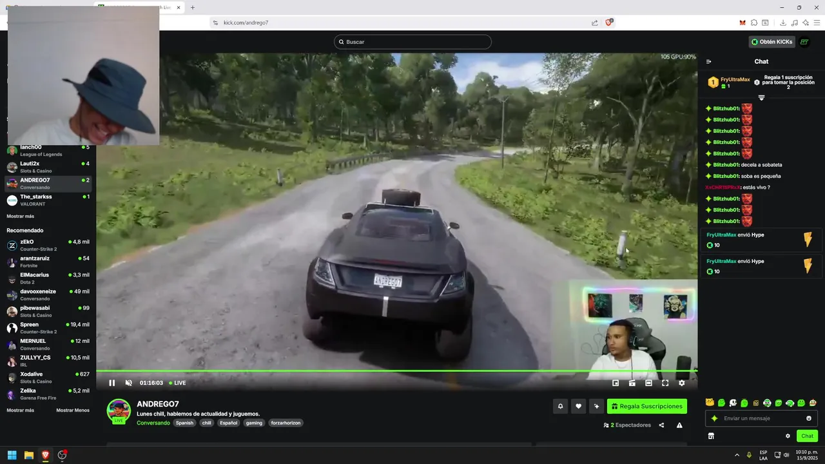Insert the yellow cat emote
825x464 pixels.
pos(710,403)
